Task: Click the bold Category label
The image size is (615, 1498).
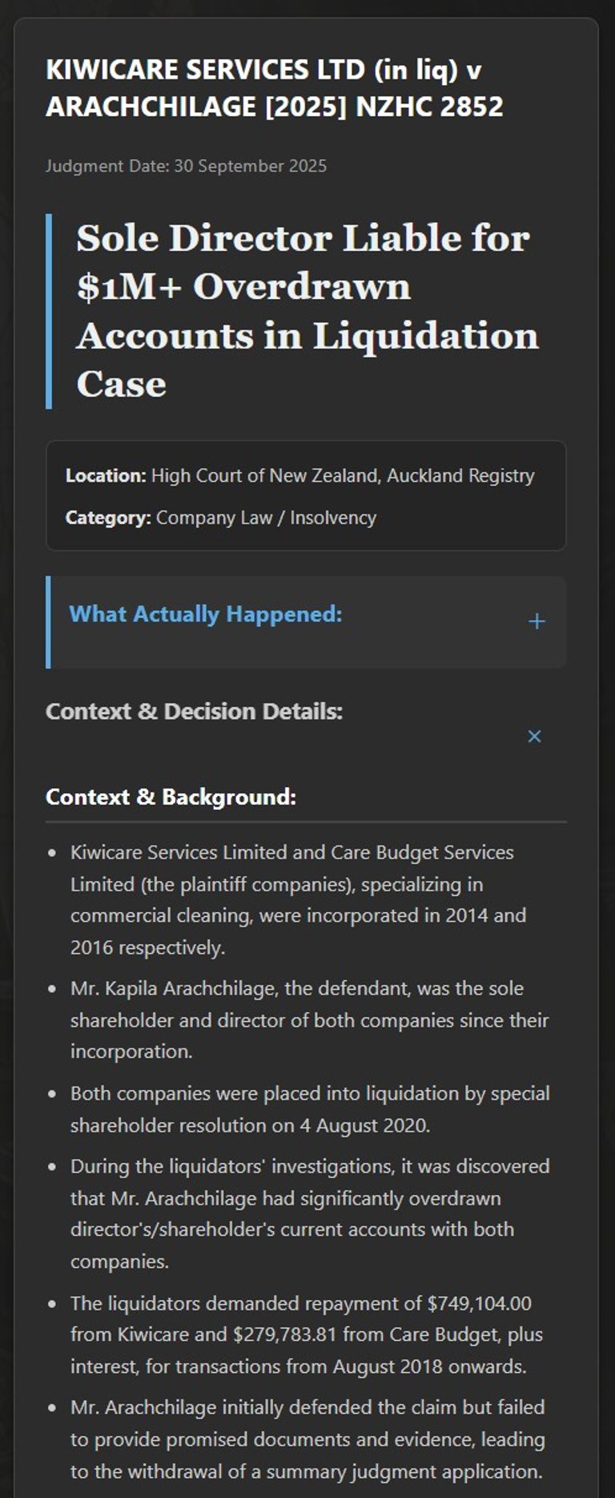Action: (x=108, y=518)
